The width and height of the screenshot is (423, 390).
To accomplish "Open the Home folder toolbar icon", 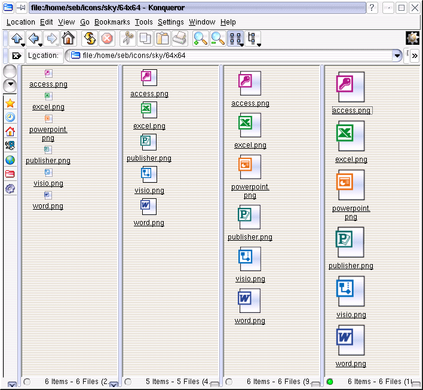I will [x=68, y=38].
